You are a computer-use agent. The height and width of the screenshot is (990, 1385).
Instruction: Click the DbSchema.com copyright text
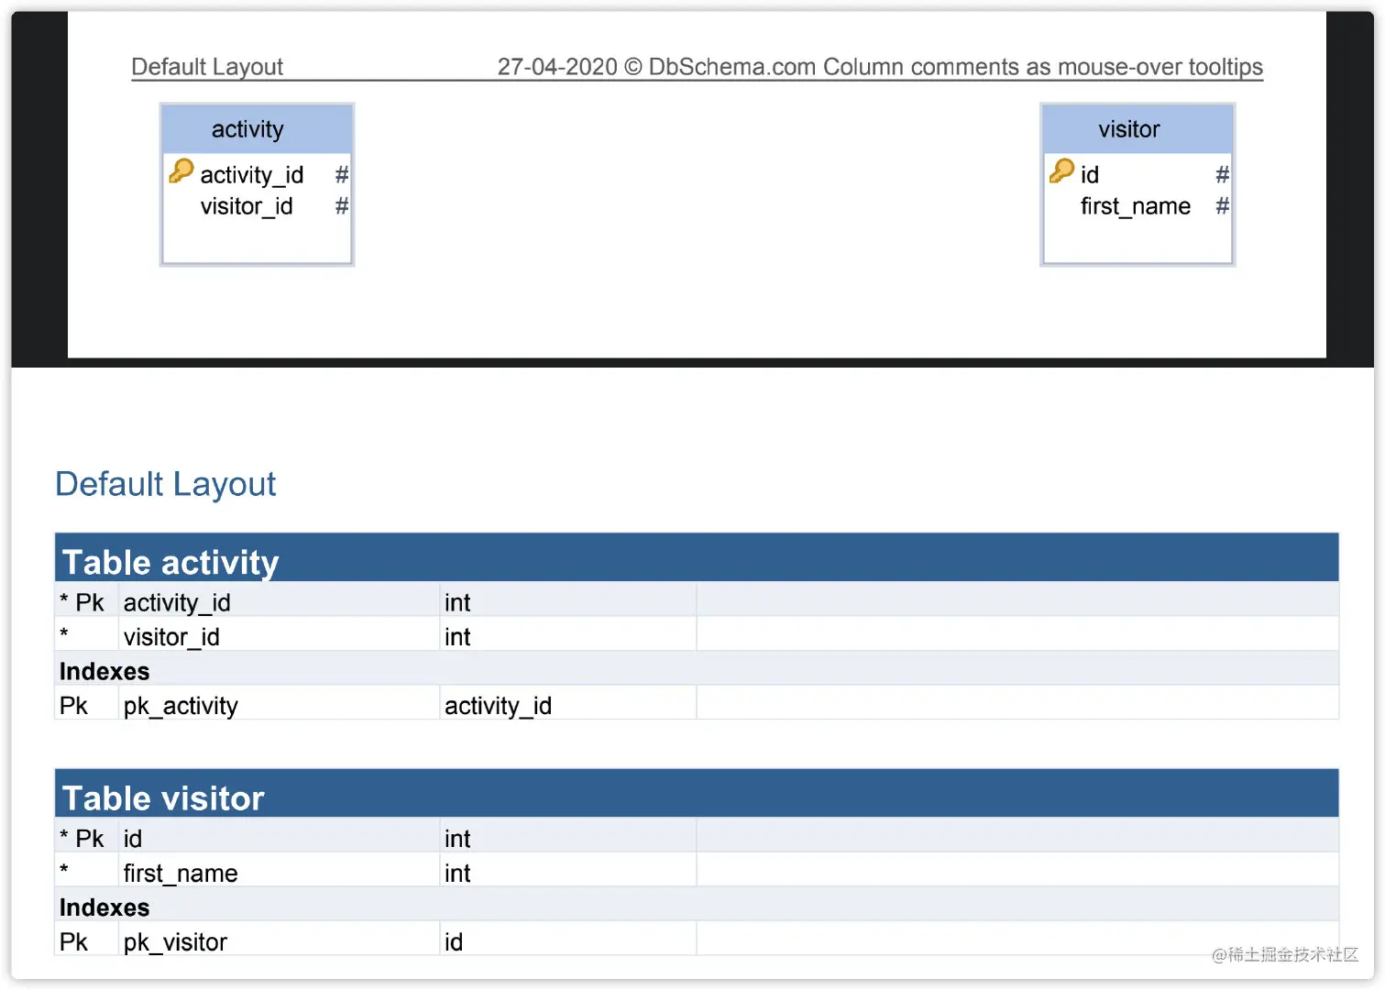click(880, 67)
